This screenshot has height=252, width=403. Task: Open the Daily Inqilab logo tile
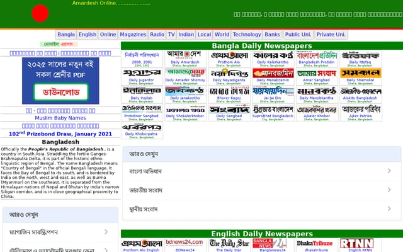click(142, 91)
